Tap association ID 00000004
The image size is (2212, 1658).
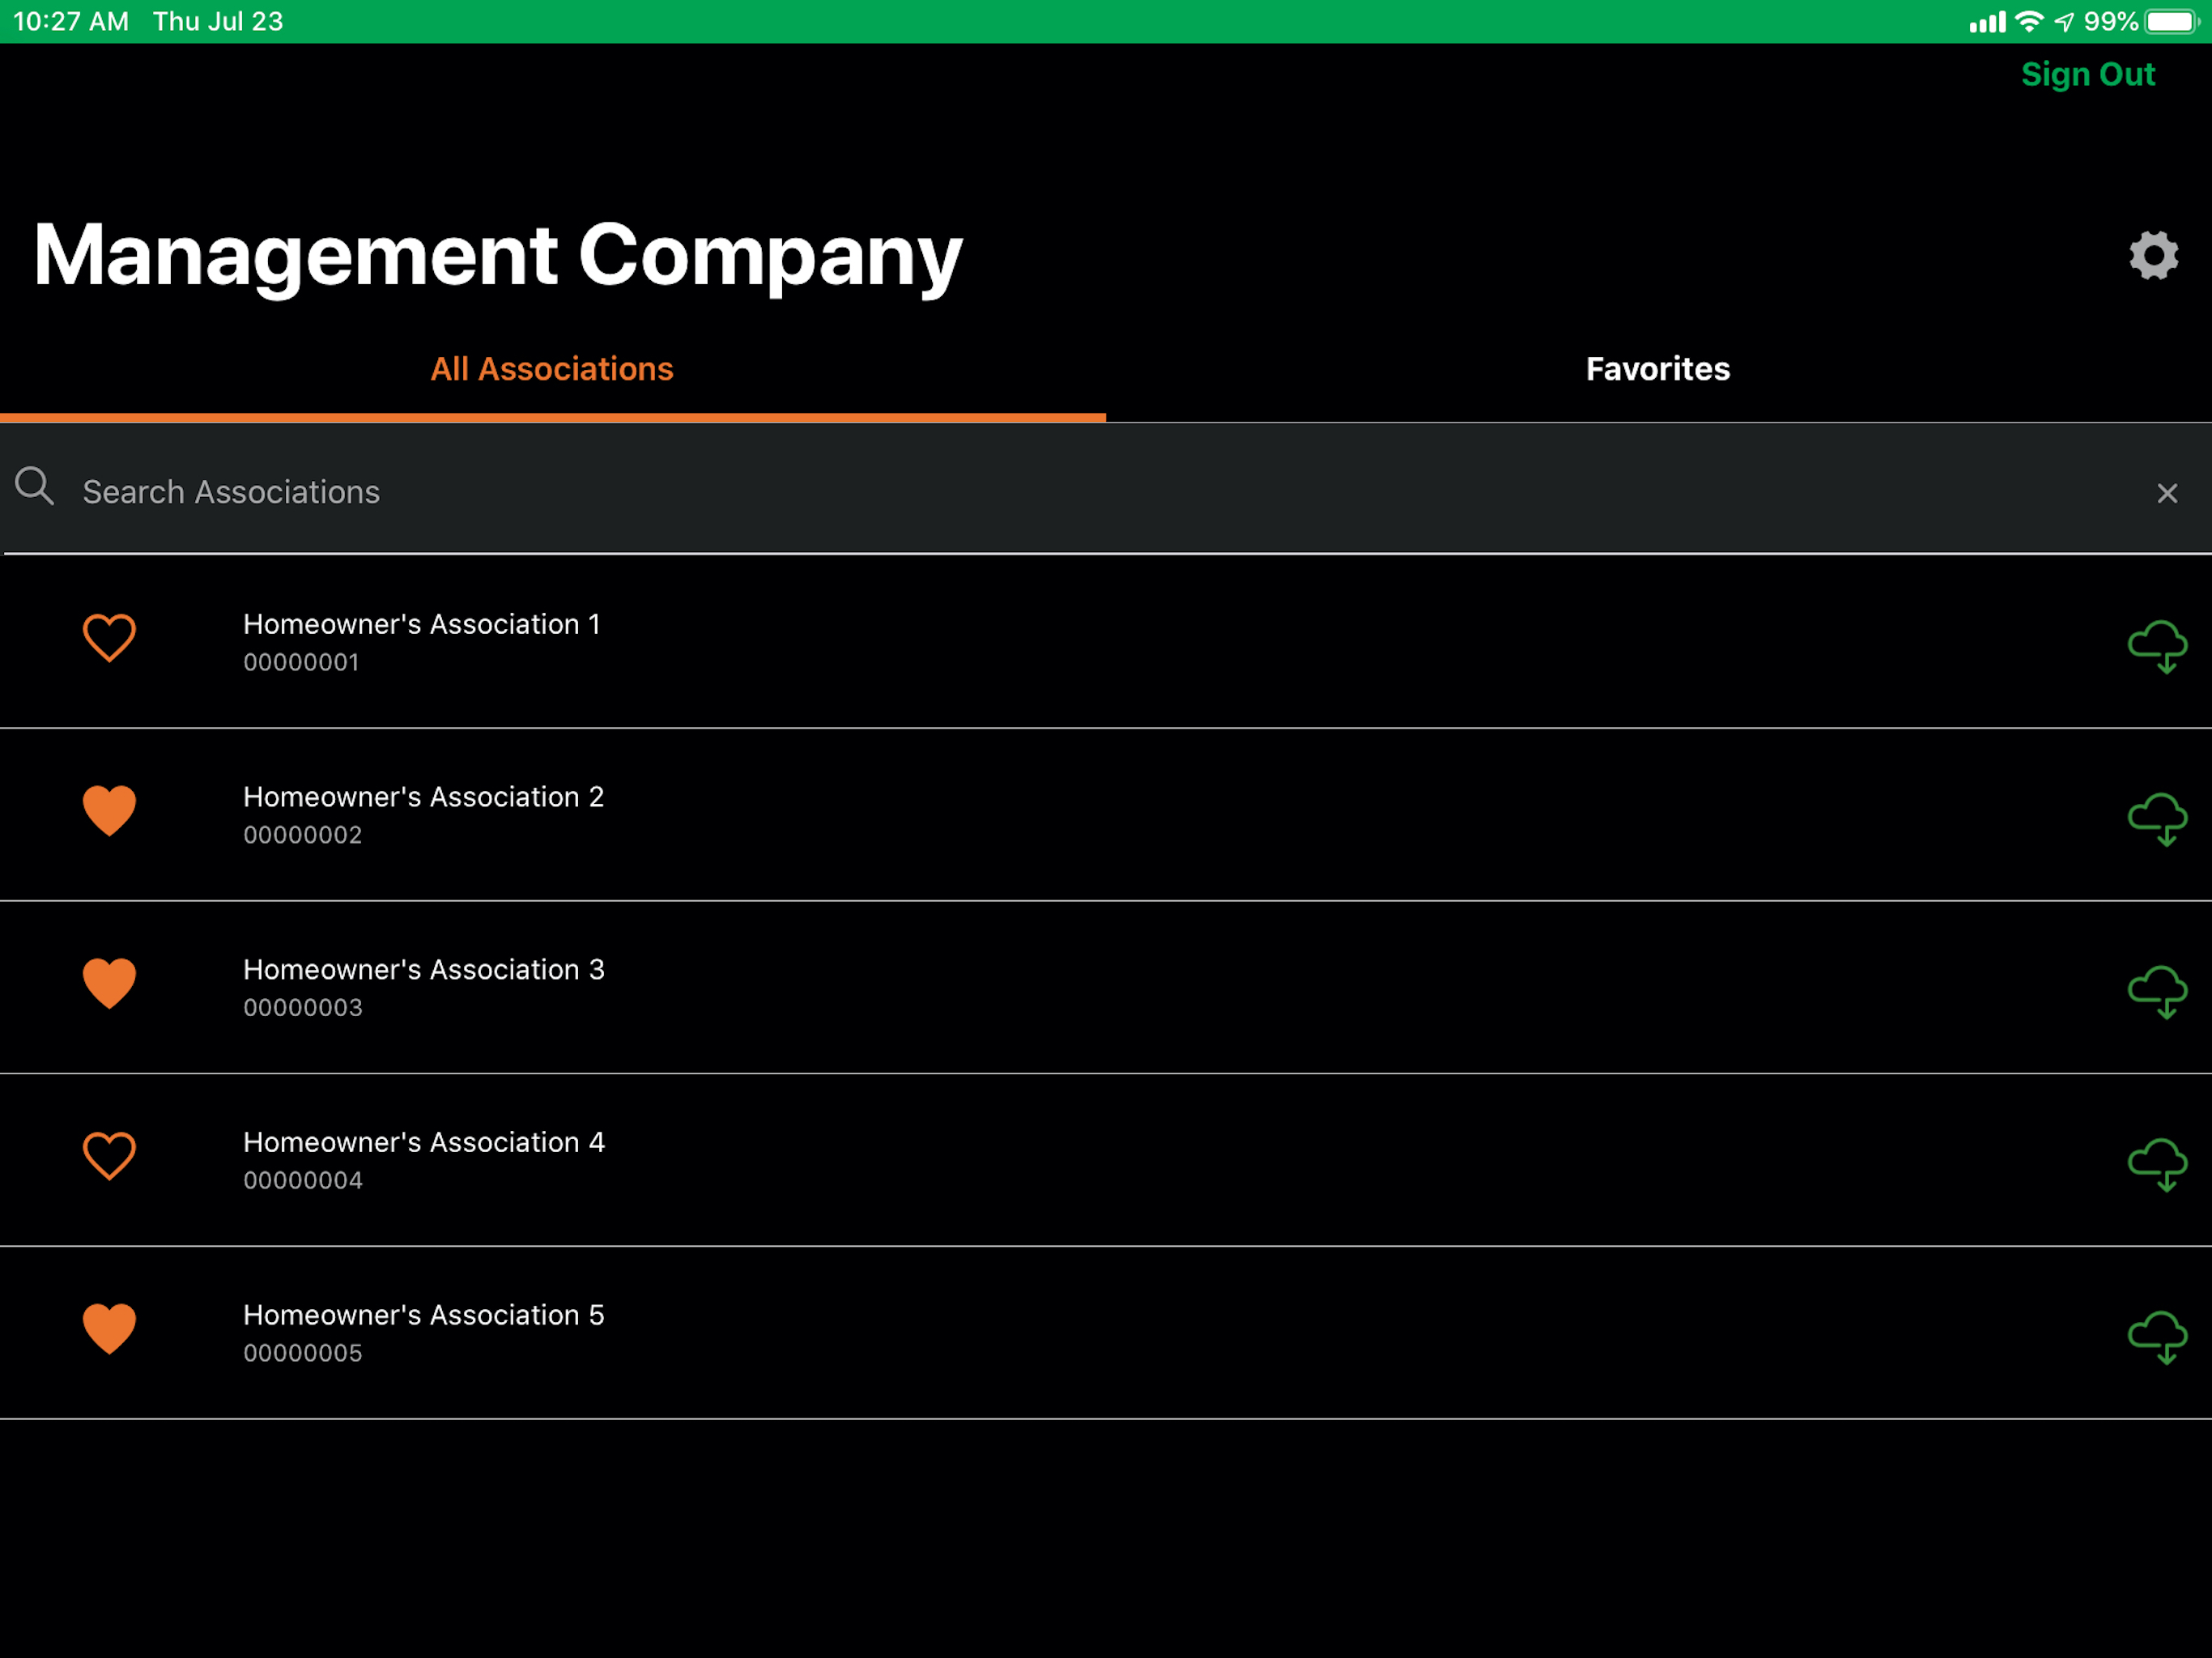[x=302, y=1181]
